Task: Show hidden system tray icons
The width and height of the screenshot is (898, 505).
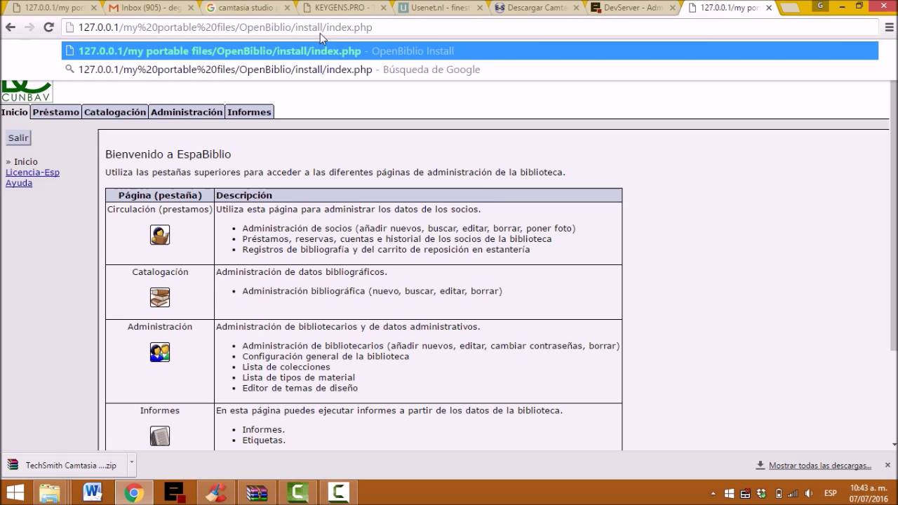Action: coord(713,493)
